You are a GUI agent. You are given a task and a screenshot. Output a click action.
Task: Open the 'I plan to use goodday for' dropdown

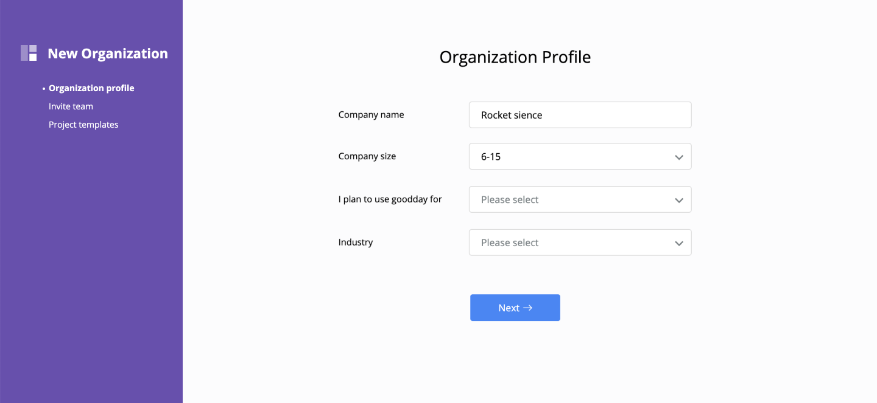580,199
